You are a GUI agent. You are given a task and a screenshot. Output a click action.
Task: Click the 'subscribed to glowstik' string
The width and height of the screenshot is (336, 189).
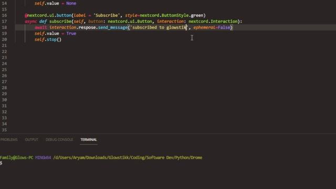(x=159, y=27)
